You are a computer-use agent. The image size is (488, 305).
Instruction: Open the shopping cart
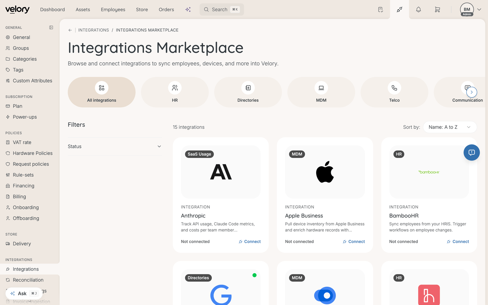point(438,9)
